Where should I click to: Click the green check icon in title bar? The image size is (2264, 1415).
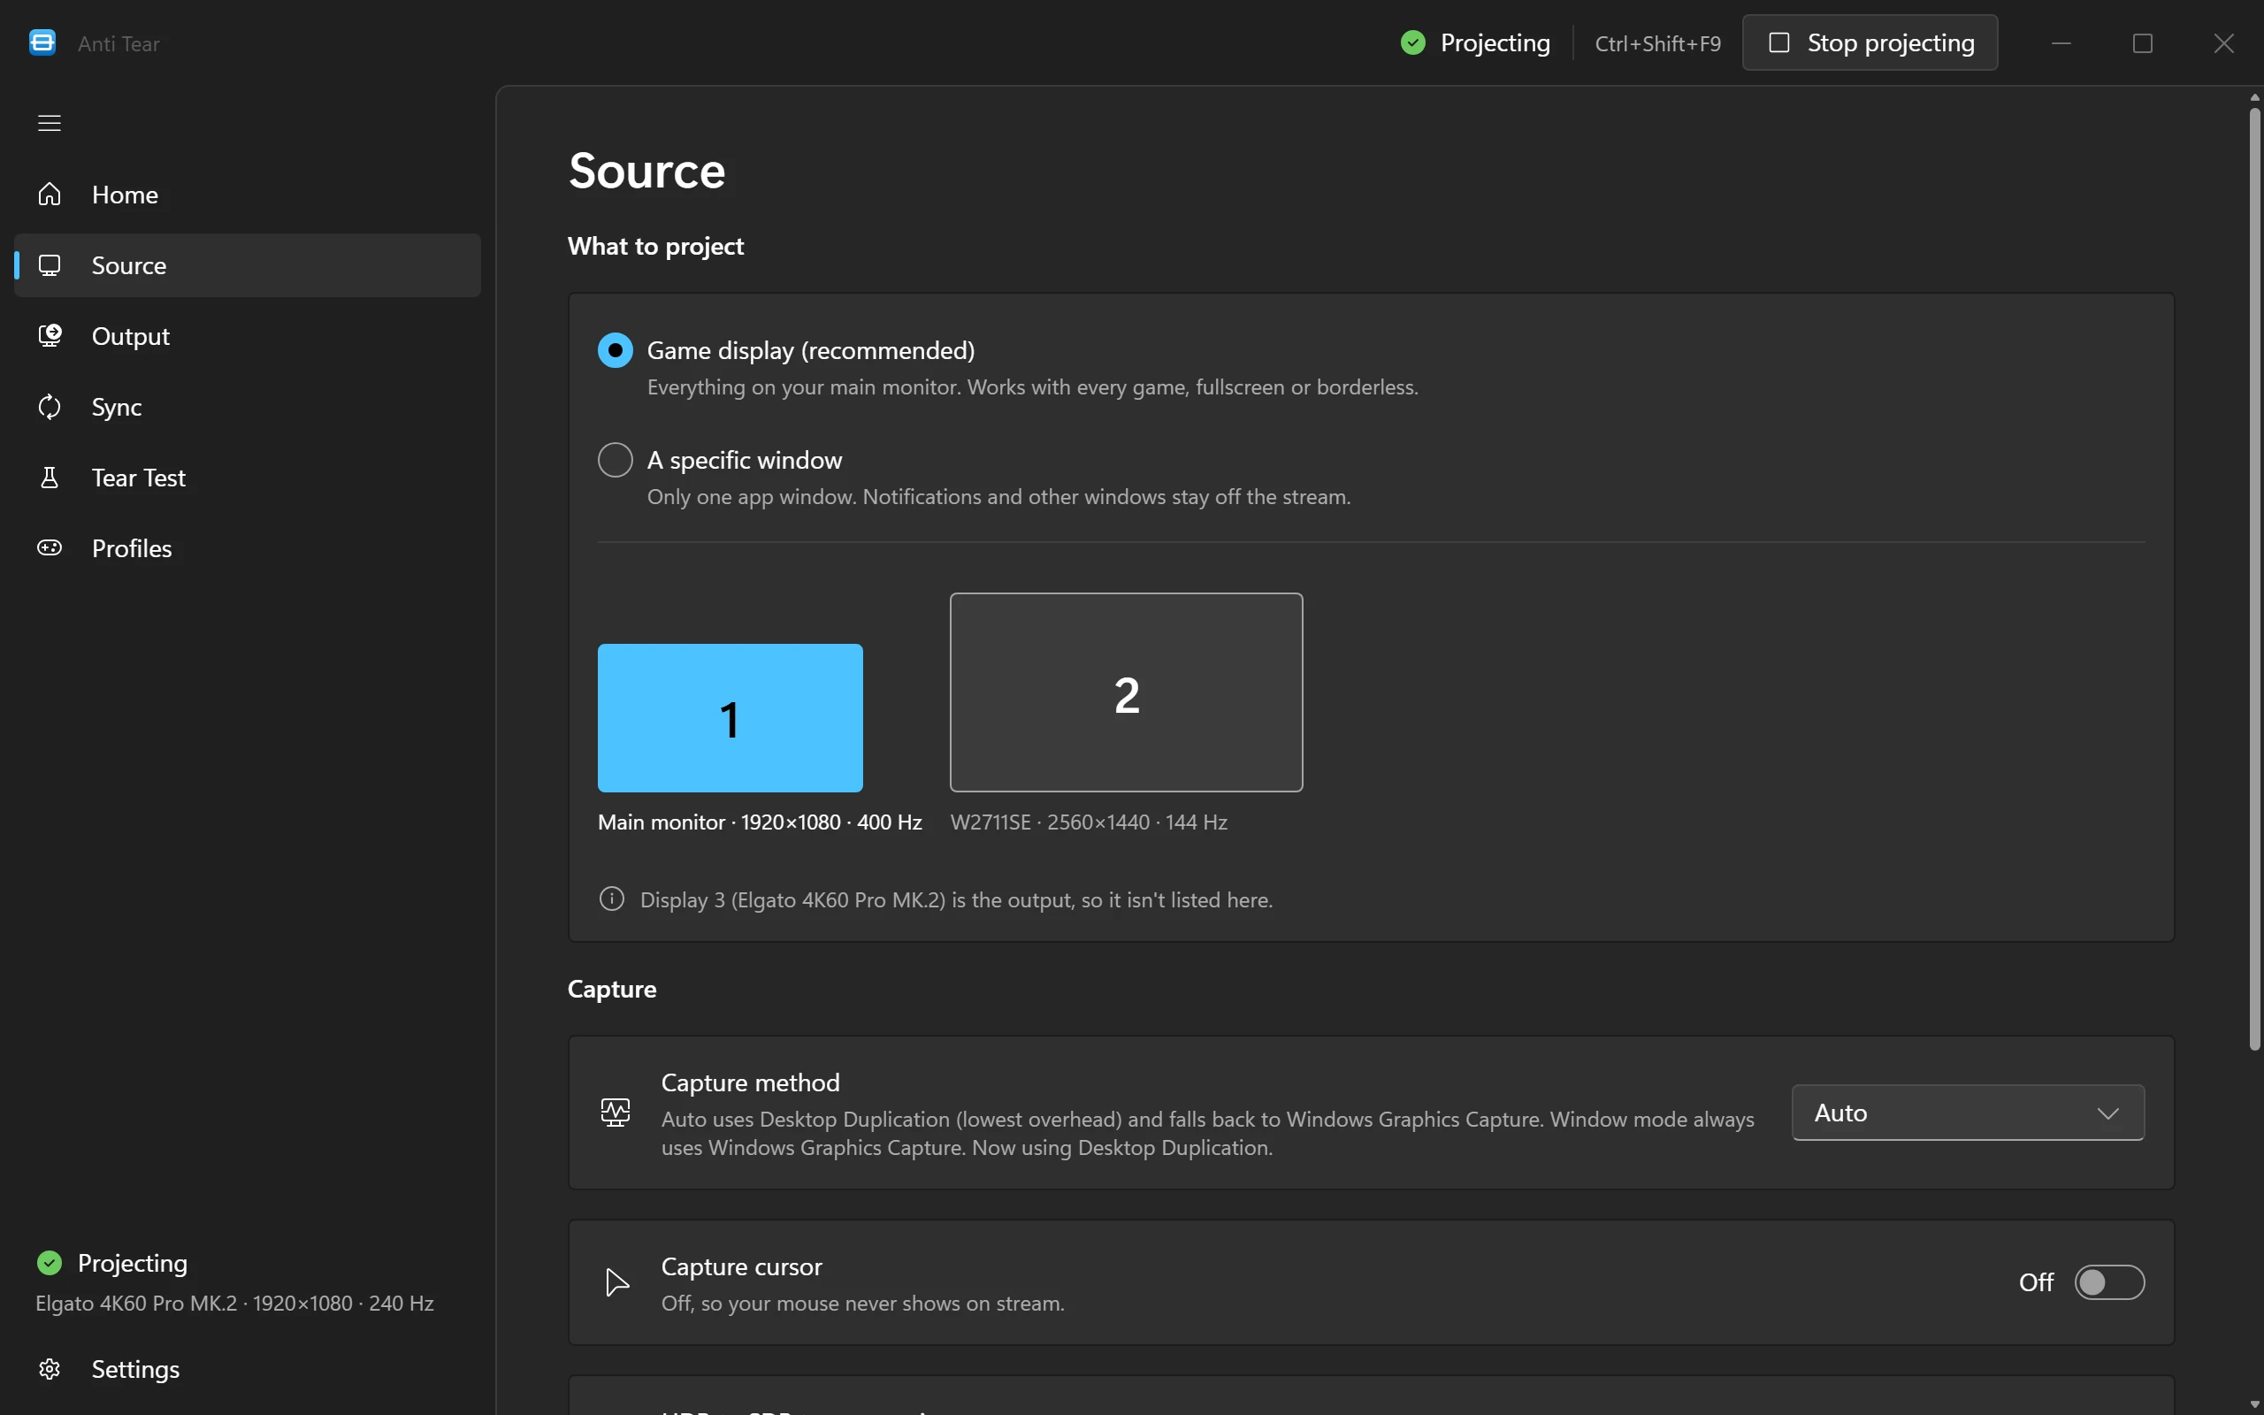point(1412,42)
